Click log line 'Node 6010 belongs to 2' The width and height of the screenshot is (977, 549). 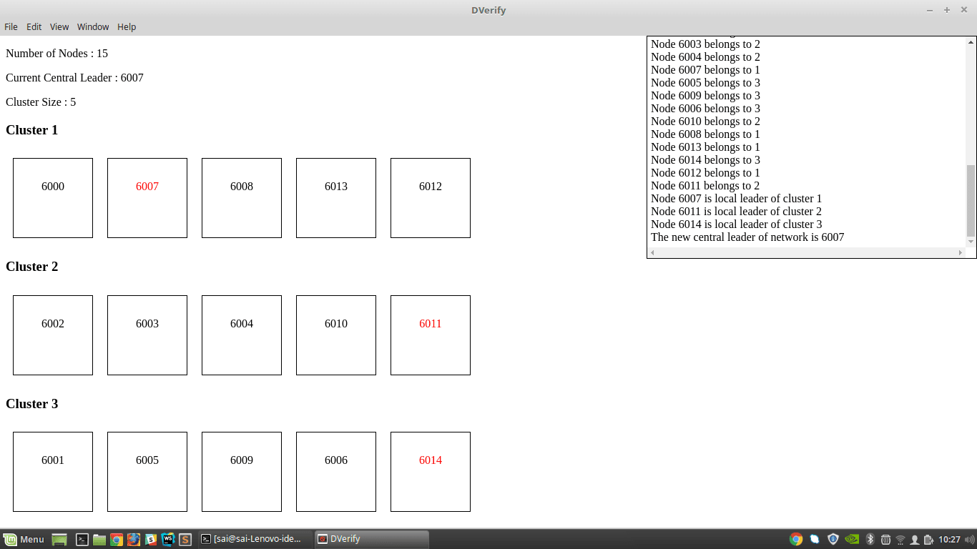705,122
